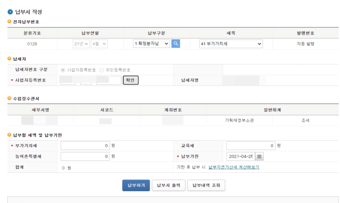The width and height of the screenshot is (340, 203).
Task: Click the 분류기호 value 0126
Action: pyautogui.click(x=32, y=44)
